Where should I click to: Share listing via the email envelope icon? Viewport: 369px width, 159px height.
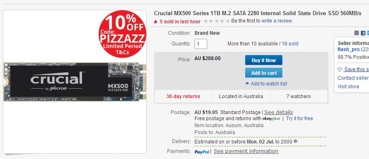point(356,33)
